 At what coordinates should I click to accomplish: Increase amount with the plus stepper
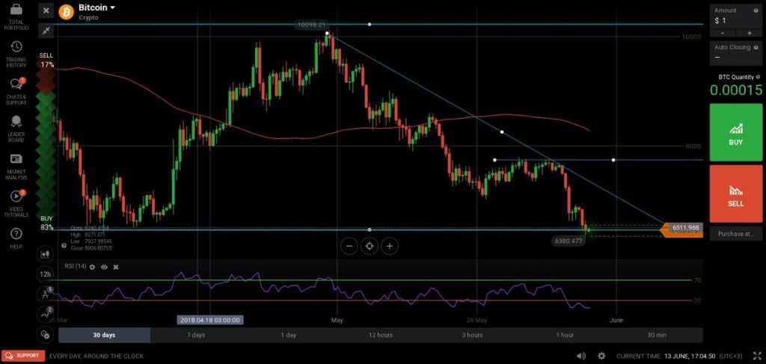[x=749, y=33]
